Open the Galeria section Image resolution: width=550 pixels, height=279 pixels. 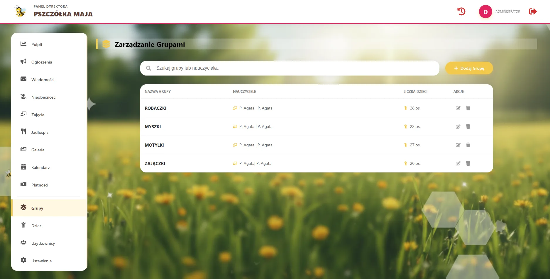pos(49,150)
